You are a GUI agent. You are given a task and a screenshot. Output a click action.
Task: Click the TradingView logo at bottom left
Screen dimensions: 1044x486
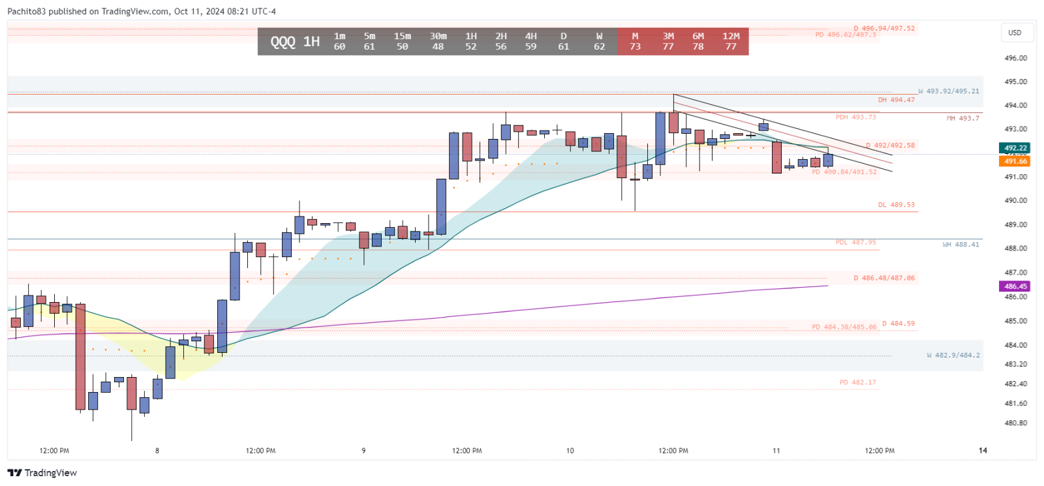42,473
